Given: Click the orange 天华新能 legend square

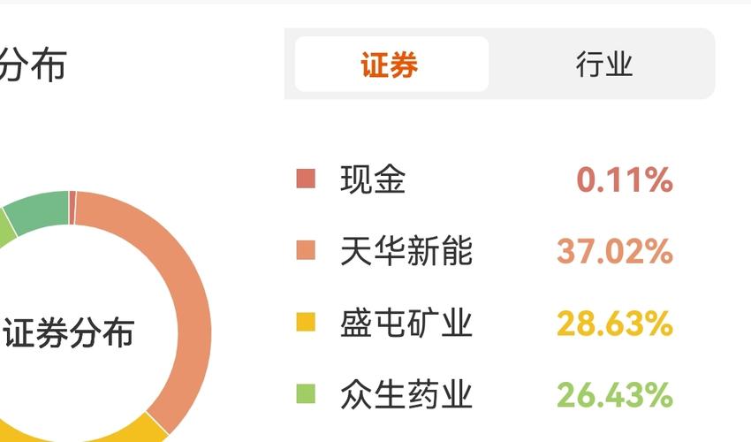Looking at the screenshot, I should click(306, 251).
